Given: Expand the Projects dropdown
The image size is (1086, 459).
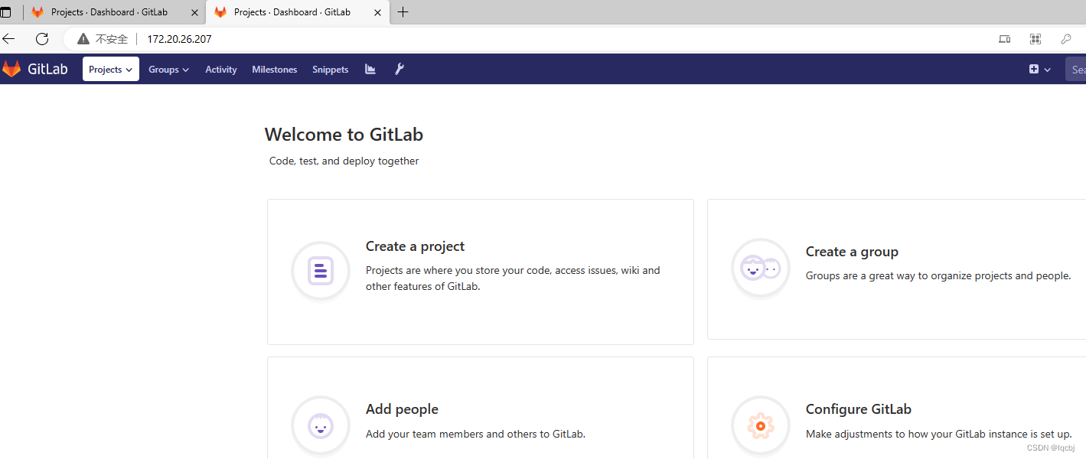Looking at the screenshot, I should [110, 69].
